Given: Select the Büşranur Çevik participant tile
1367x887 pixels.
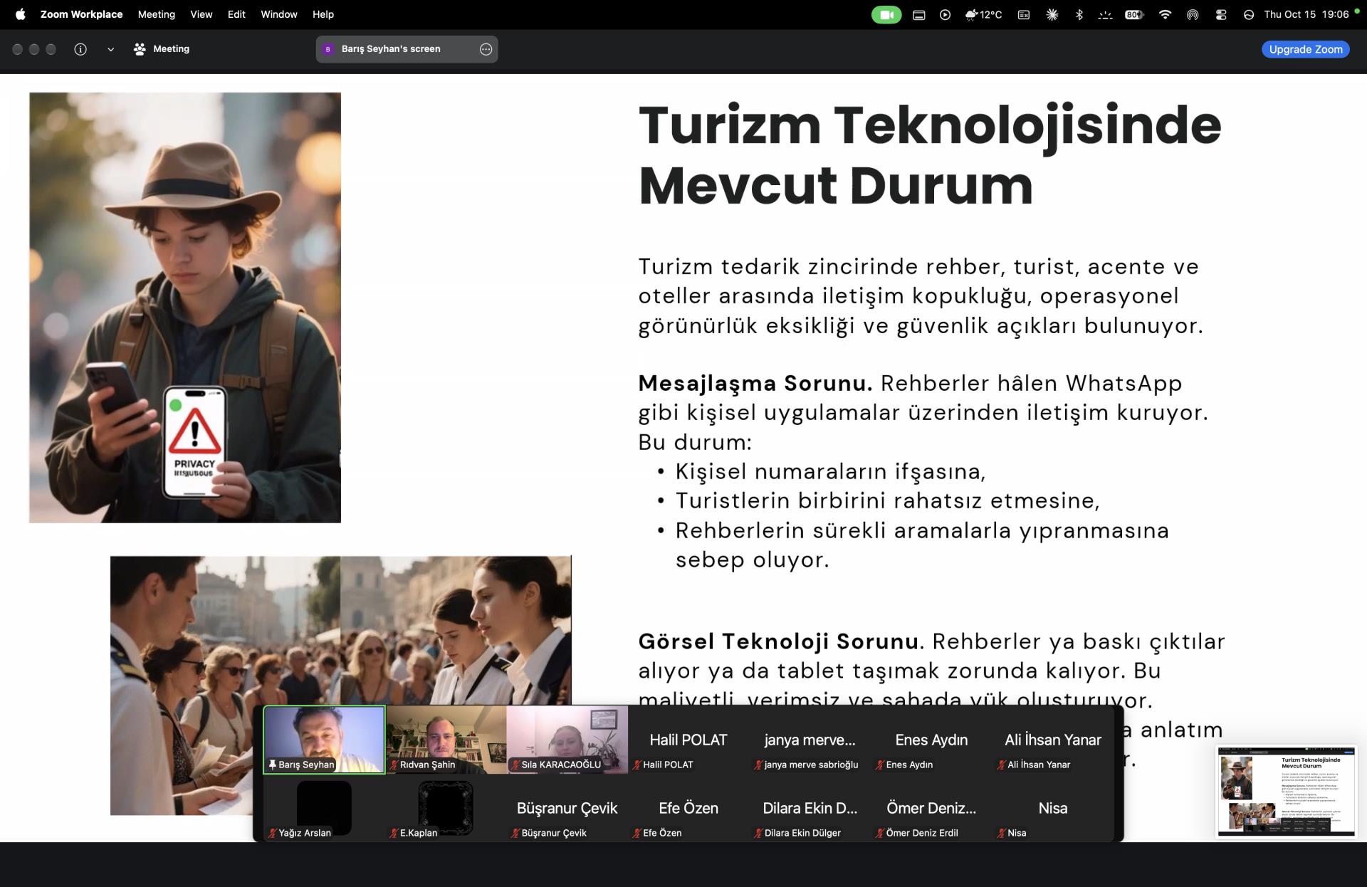Looking at the screenshot, I should 567,808.
